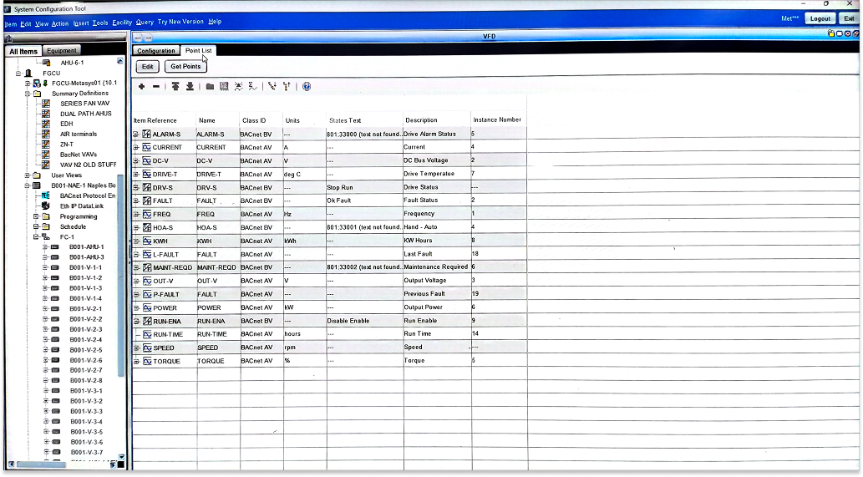
Task: Switch to the Equipment tab
Action: 62,51
